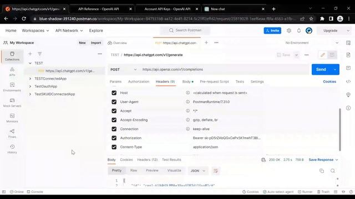
Task: Click the Invite button
Action: 272,30
